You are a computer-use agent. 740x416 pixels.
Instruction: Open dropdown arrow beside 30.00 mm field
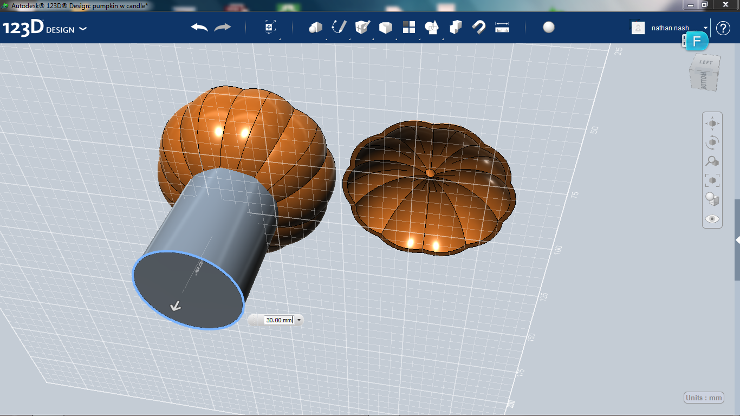pos(298,320)
